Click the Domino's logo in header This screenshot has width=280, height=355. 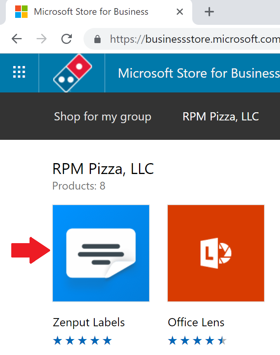(x=73, y=73)
